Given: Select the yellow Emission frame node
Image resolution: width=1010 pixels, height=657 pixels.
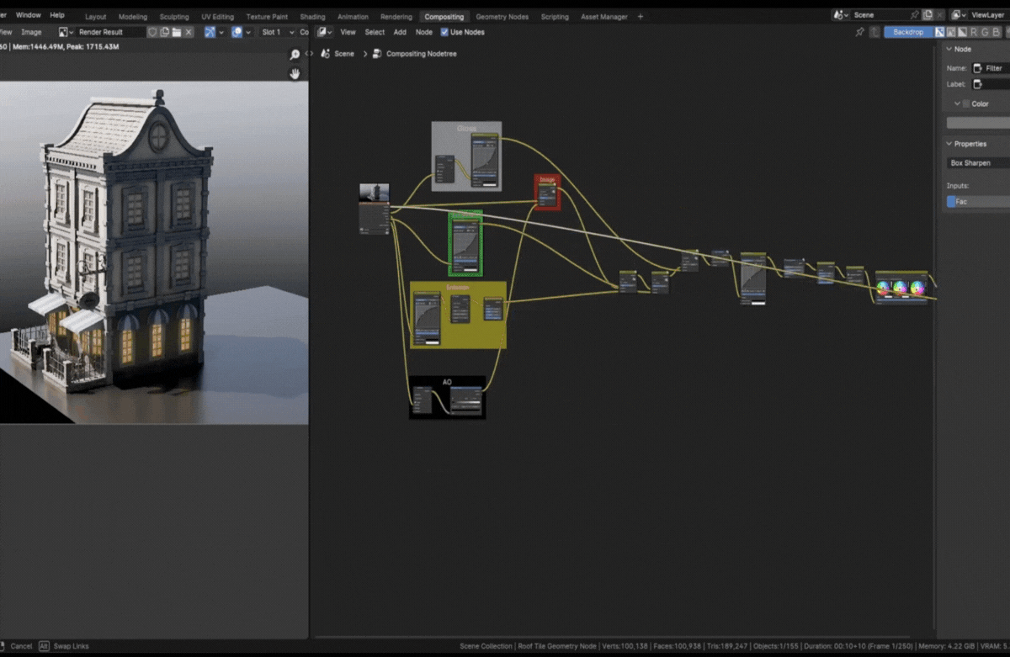Looking at the screenshot, I should click(x=458, y=288).
